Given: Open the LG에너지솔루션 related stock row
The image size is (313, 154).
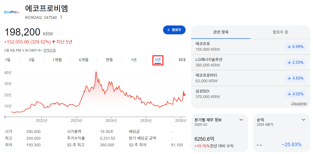Looking at the screenshot, I should [x=250, y=62].
